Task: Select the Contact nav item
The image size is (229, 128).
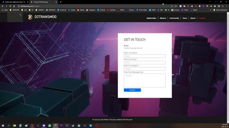Action: pos(202,18)
